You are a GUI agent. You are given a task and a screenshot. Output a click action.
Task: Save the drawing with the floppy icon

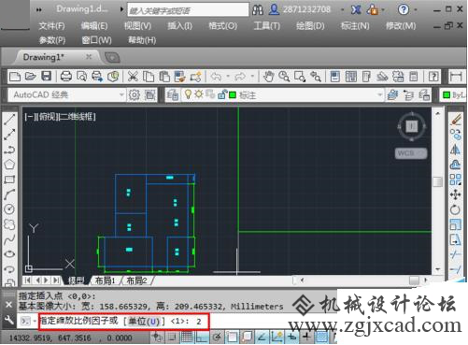pos(47,77)
